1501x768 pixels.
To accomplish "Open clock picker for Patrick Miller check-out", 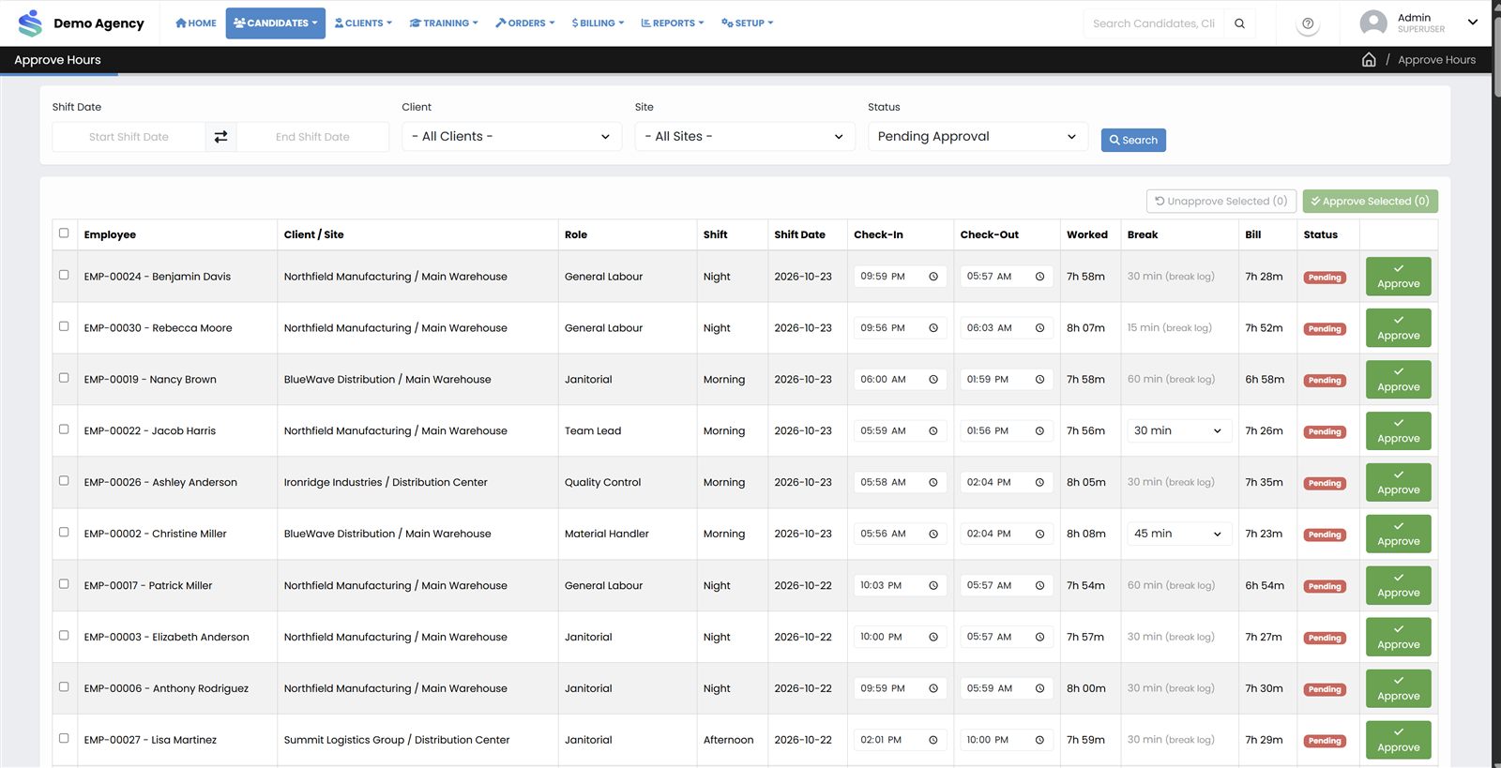I will pyautogui.click(x=1039, y=586).
